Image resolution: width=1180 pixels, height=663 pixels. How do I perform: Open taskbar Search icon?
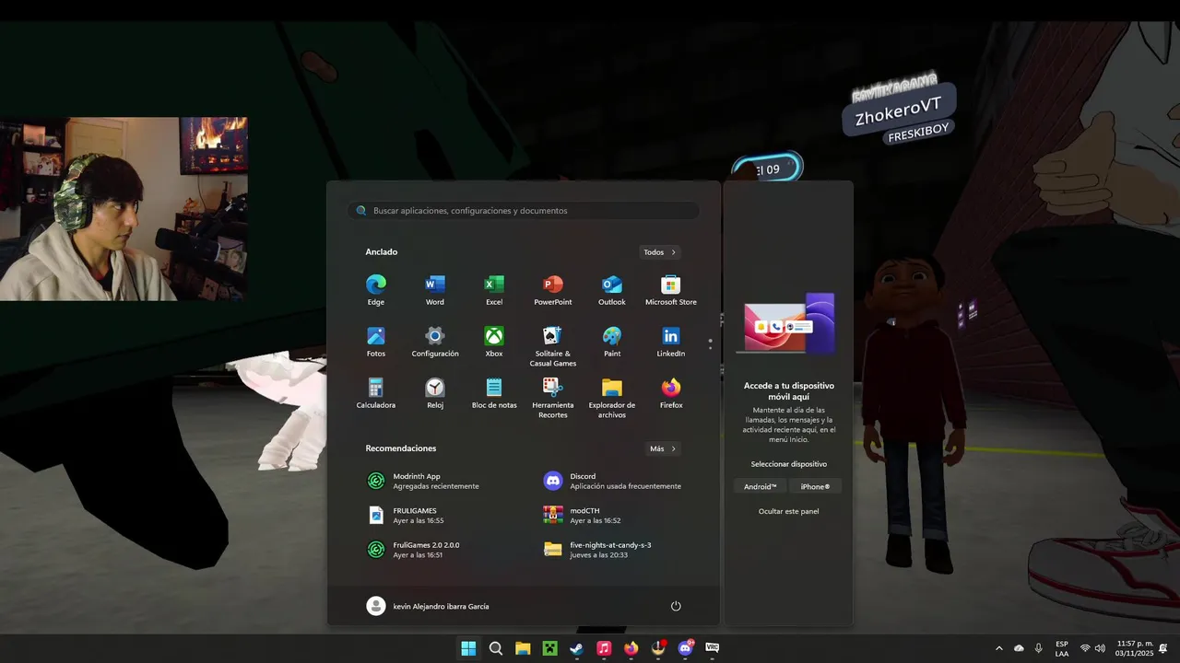click(x=496, y=648)
